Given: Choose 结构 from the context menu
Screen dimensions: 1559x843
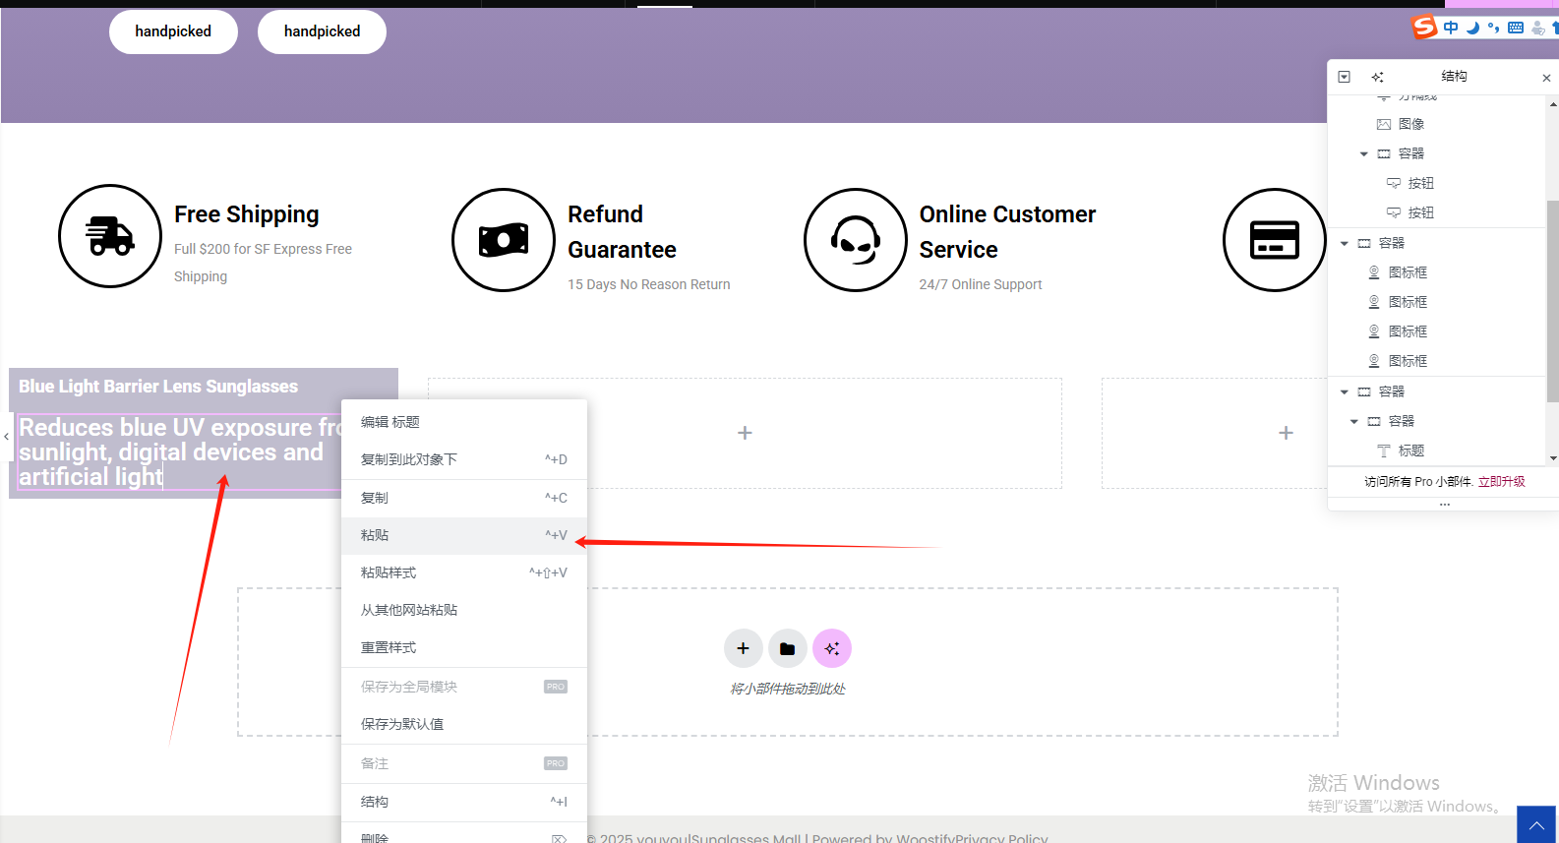Looking at the screenshot, I should pyautogui.click(x=464, y=802).
